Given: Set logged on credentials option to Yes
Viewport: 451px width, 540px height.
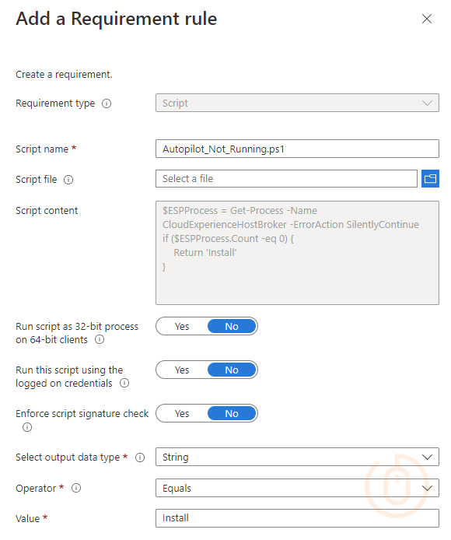Looking at the screenshot, I should [x=182, y=370].
